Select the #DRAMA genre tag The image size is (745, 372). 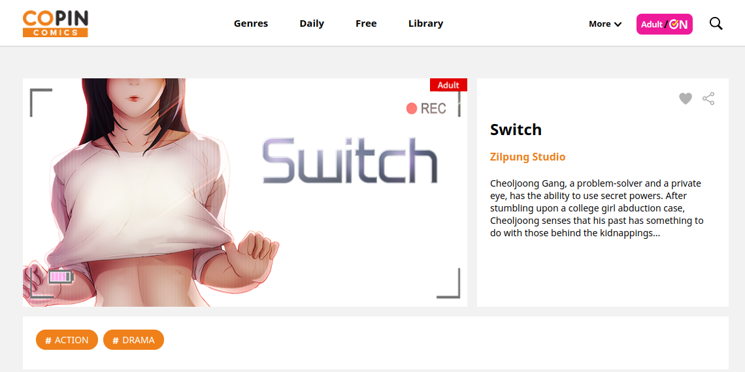(x=133, y=340)
